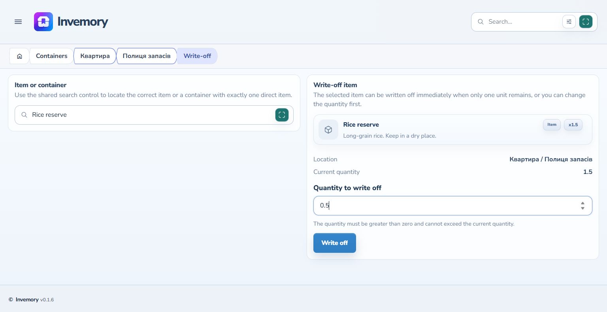607x312 pixels.
Task: Open Полиця запасів breadcrumb
Action: pyautogui.click(x=147, y=56)
